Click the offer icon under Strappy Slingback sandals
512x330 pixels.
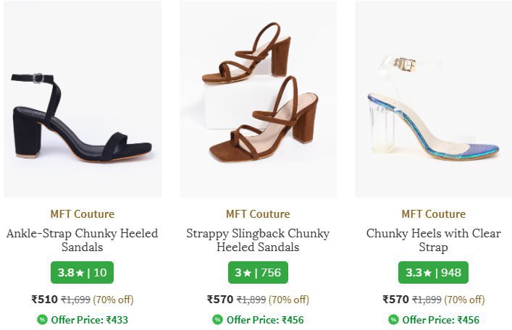pos(217,320)
